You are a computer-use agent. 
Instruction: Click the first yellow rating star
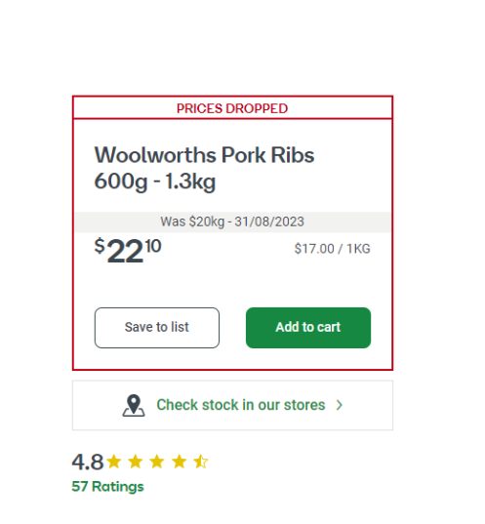point(114,462)
